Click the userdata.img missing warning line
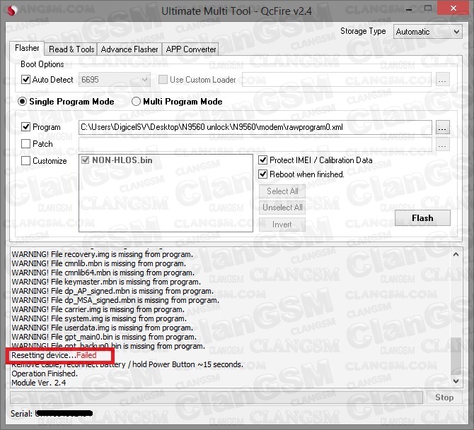The width and height of the screenshot is (474, 430). coord(102,328)
